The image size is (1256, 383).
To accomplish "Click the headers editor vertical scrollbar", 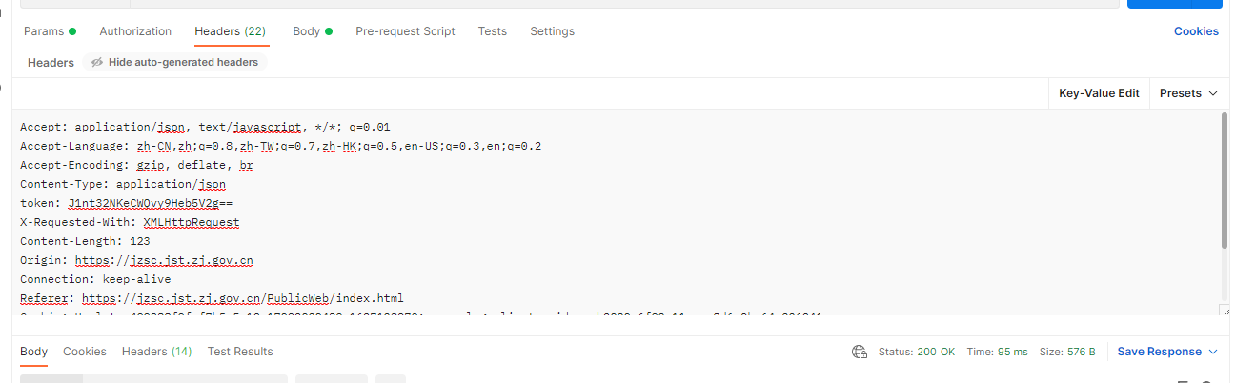I will pyautogui.click(x=1224, y=181).
